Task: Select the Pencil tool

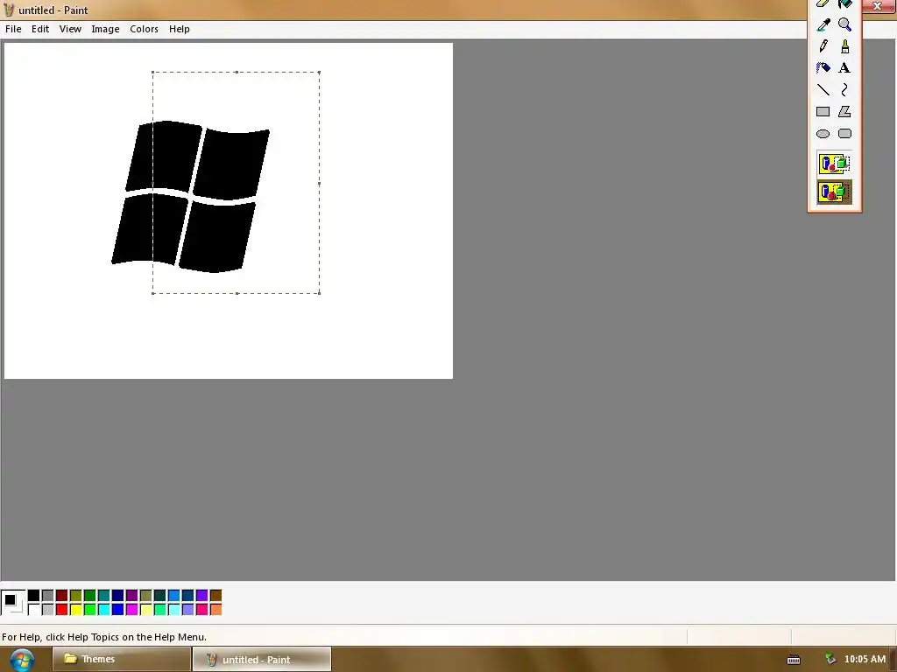Action: click(x=823, y=46)
